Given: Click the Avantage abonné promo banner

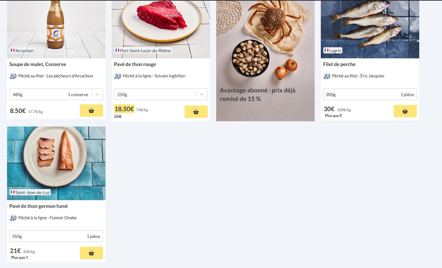Looking at the screenshot, I should pyautogui.click(x=265, y=60).
